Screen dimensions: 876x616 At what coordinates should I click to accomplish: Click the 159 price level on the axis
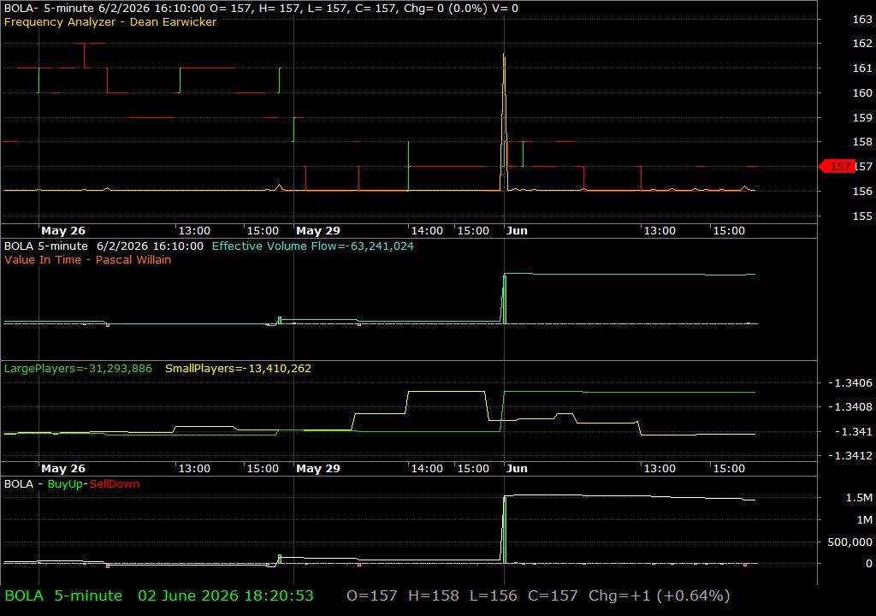pyautogui.click(x=862, y=117)
